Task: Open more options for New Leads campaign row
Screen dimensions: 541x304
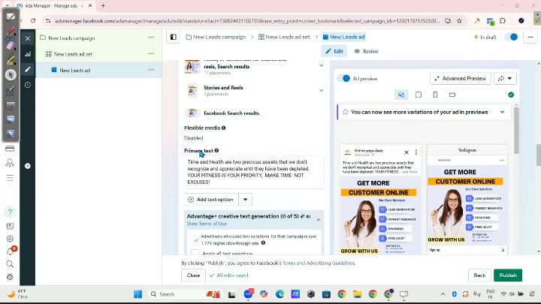Action: tap(151, 38)
